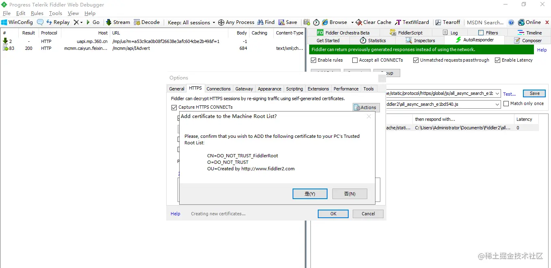Image resolution: width=551 pixels, height=268 pixels.
Task: Open the Composer tab
Action: point(528,41)
